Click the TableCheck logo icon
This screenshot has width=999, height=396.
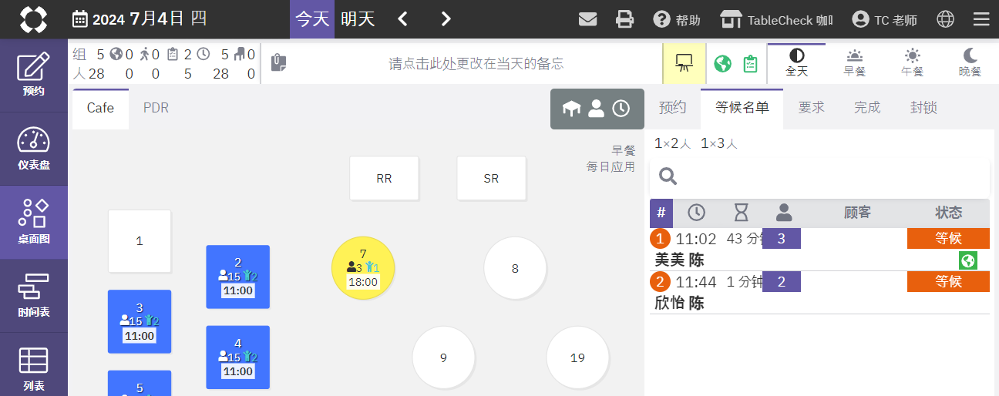click(x=33, y=19)
